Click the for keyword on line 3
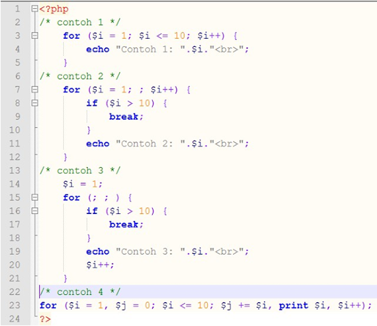This screenshot has height=326, width=377. pos(71,36)
